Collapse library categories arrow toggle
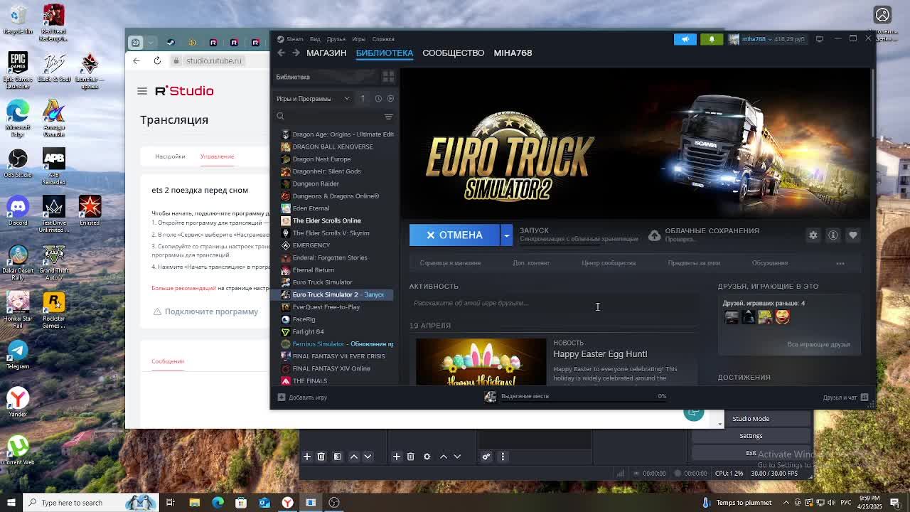This screenshot has width=910, height=512. [363, 99]
